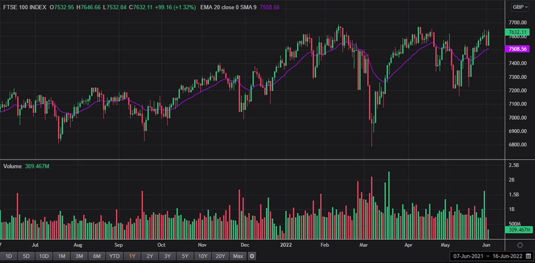Click the end date 16-Jun-2022

pyautogui.click(x=507, y=256)
